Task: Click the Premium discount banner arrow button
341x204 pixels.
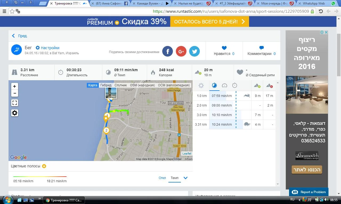Action: click(209, 22)
